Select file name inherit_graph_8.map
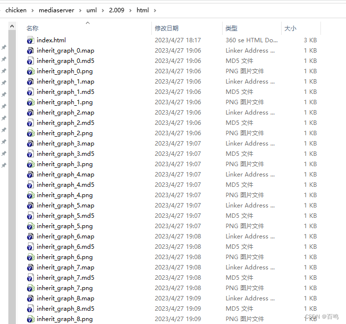 65,298
